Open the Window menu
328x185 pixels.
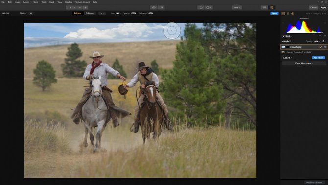coord(69,2)
